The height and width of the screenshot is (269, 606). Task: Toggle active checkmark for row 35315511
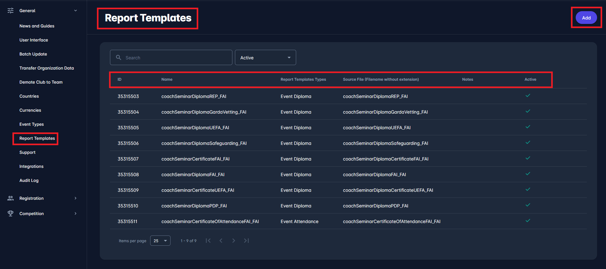528,221
